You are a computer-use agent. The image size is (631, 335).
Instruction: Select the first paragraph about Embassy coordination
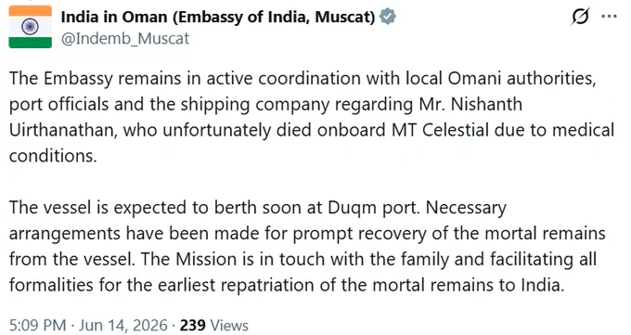(x=312, y=117)
